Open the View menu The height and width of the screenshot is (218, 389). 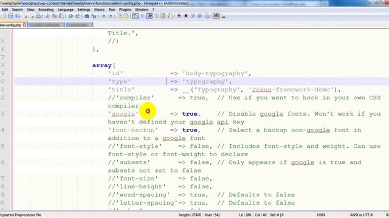pos(30,10)
